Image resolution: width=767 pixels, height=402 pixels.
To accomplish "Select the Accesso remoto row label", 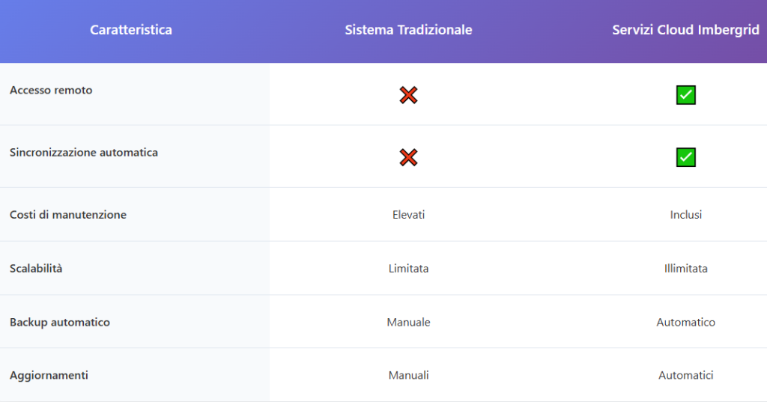I will (x=51, y=90).
